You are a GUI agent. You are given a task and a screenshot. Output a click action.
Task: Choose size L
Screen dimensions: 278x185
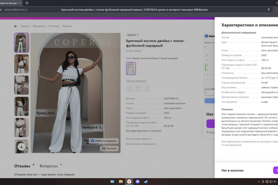click(147, 88)
